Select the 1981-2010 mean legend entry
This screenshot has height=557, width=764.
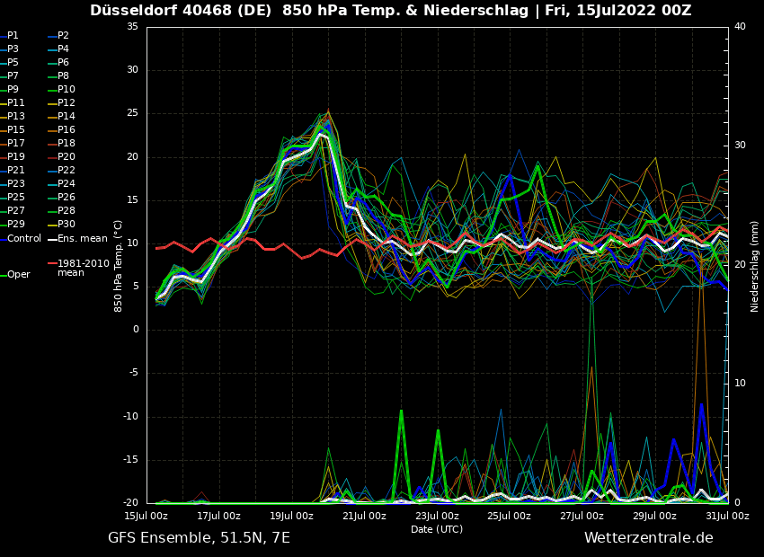point(83,268)
